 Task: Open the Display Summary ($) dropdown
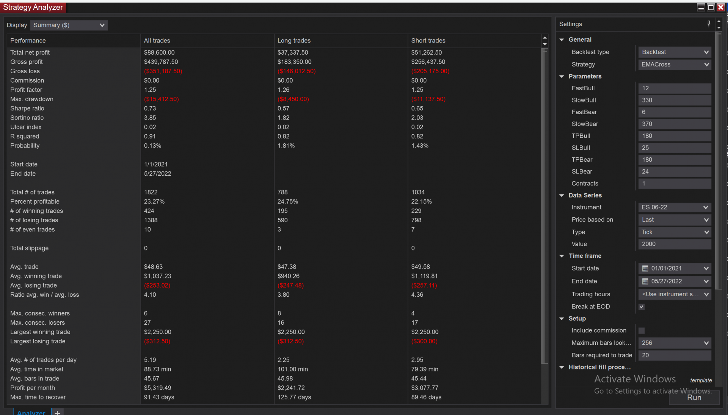pyautogui.click(x=69, y=25)
